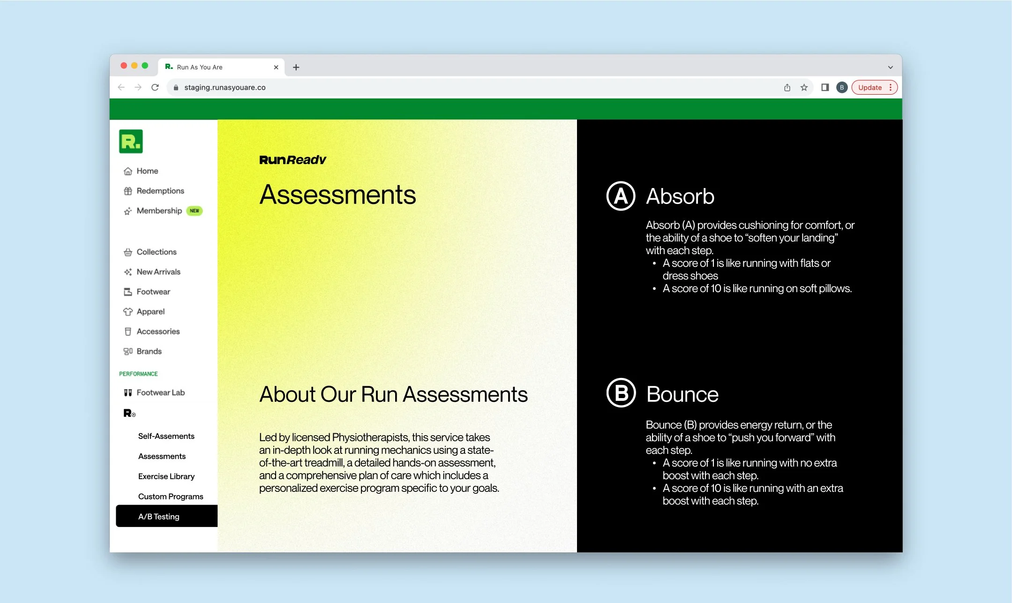Select Footwear in the sidebar

click(153, 292)
